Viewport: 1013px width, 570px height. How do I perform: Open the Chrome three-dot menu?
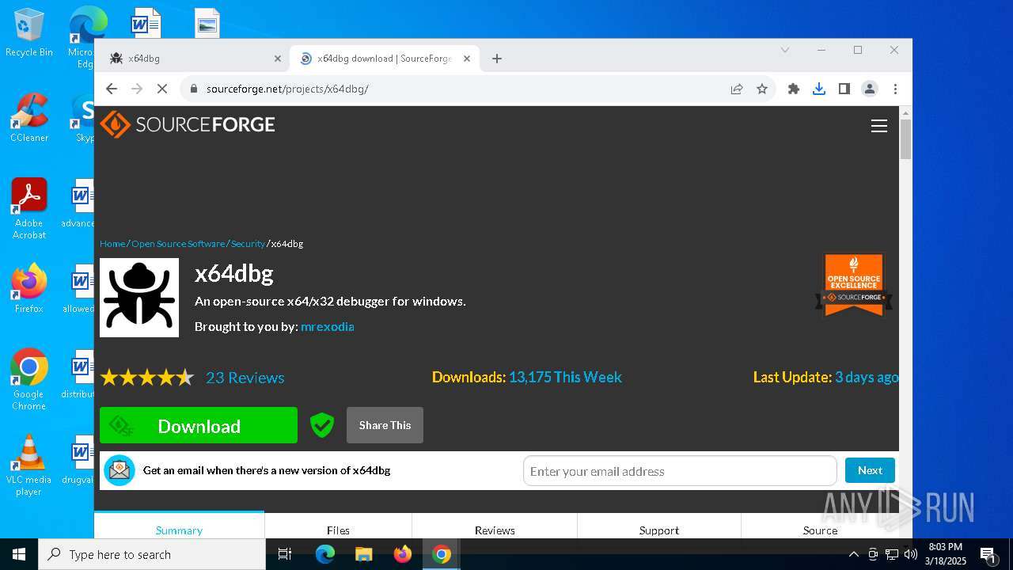coord(895,89)
